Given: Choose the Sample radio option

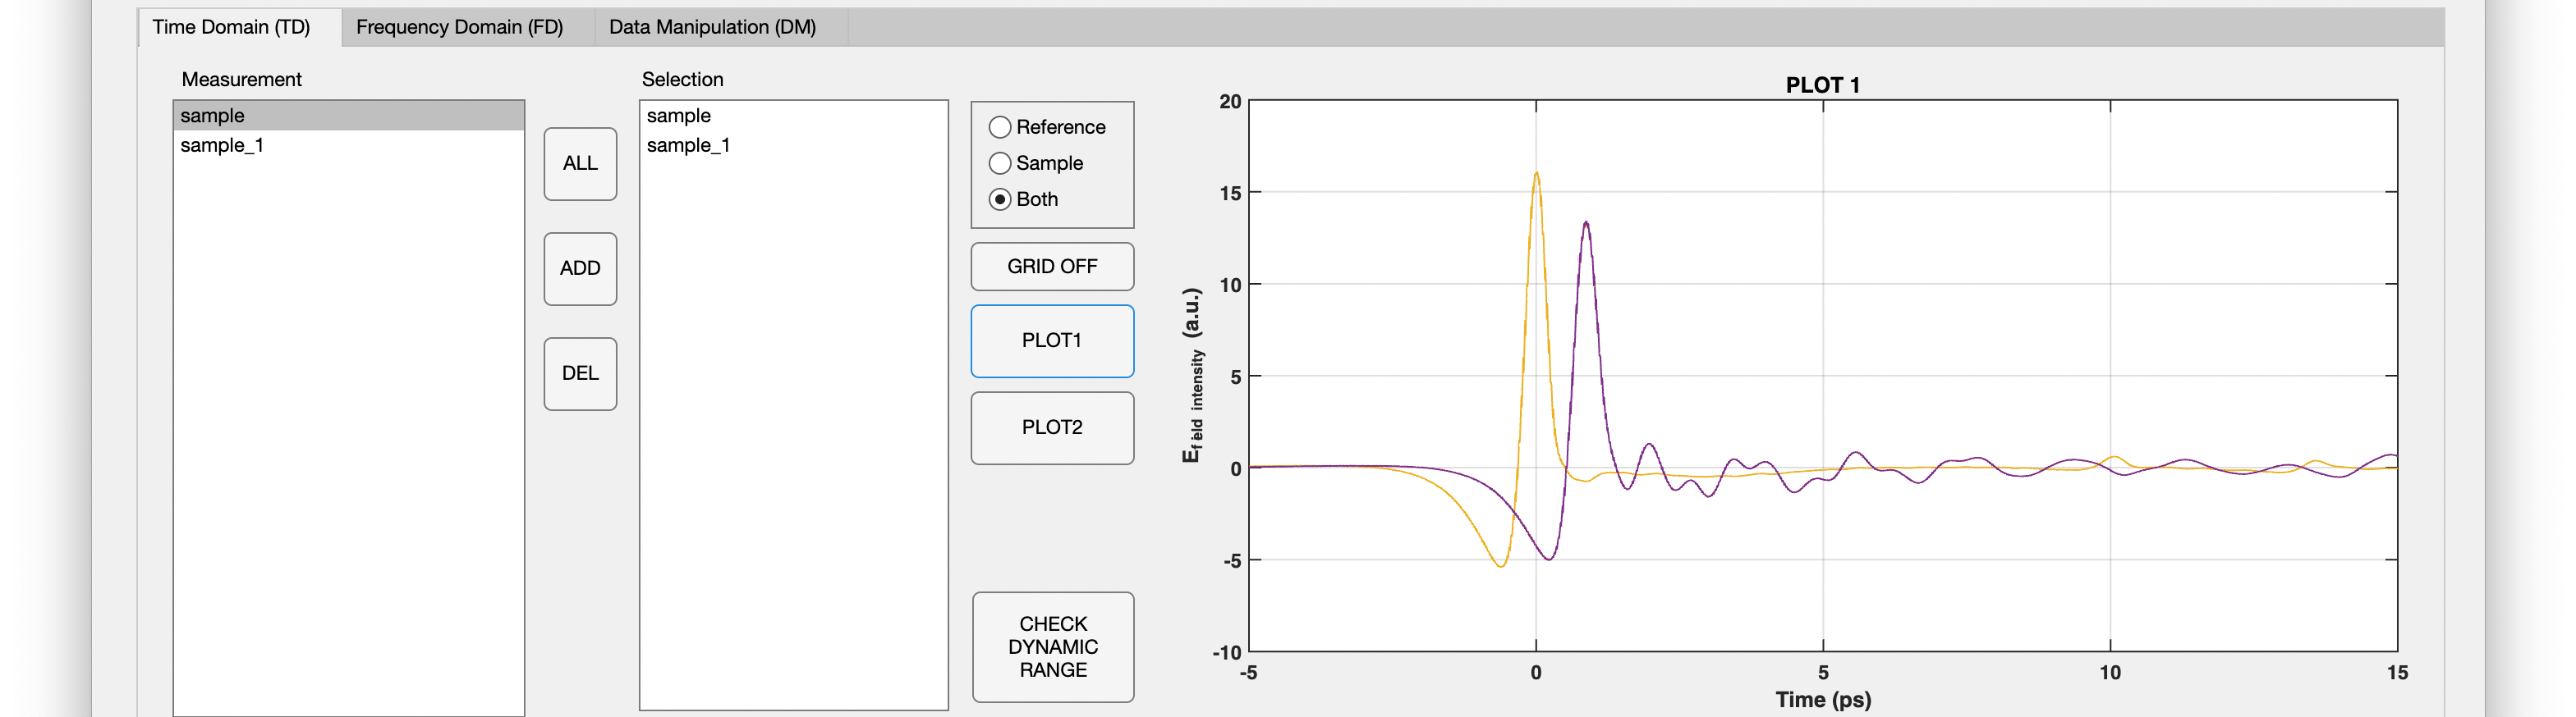Looking at the screenshot, I should pos(1036,162).
